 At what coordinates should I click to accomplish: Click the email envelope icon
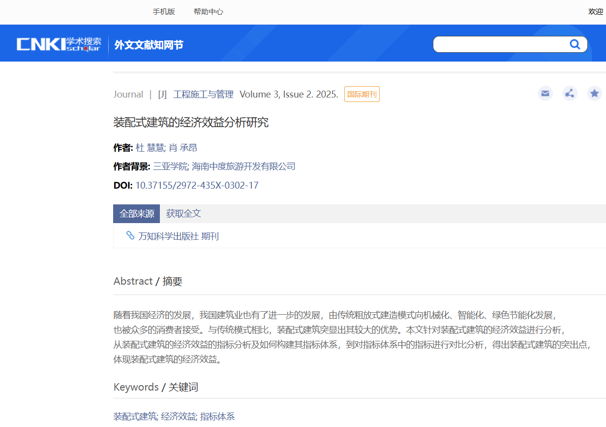(545, 94)
